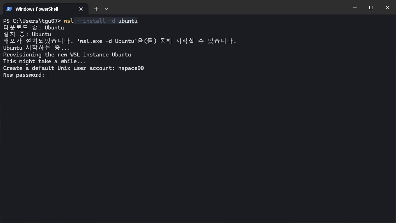396x223 pixels.
Task: Maximize the terminal window
Action: pyautogui.click(x=371, y=7)
